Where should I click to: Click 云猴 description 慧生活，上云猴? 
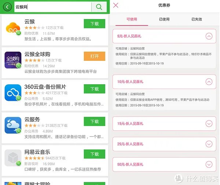[58, 39]
